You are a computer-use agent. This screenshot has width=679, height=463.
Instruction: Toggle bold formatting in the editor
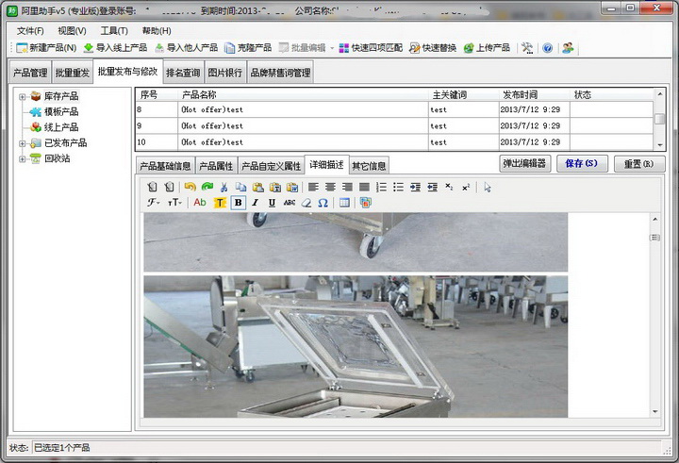[238, 203]
